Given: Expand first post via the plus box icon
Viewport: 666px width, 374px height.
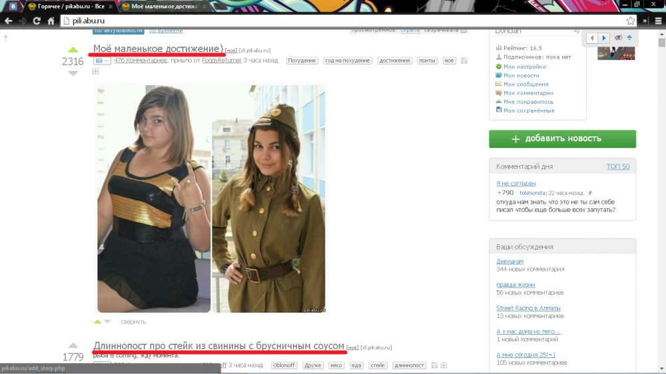Looking at the screenshot, I should click(x=95, y=71).
